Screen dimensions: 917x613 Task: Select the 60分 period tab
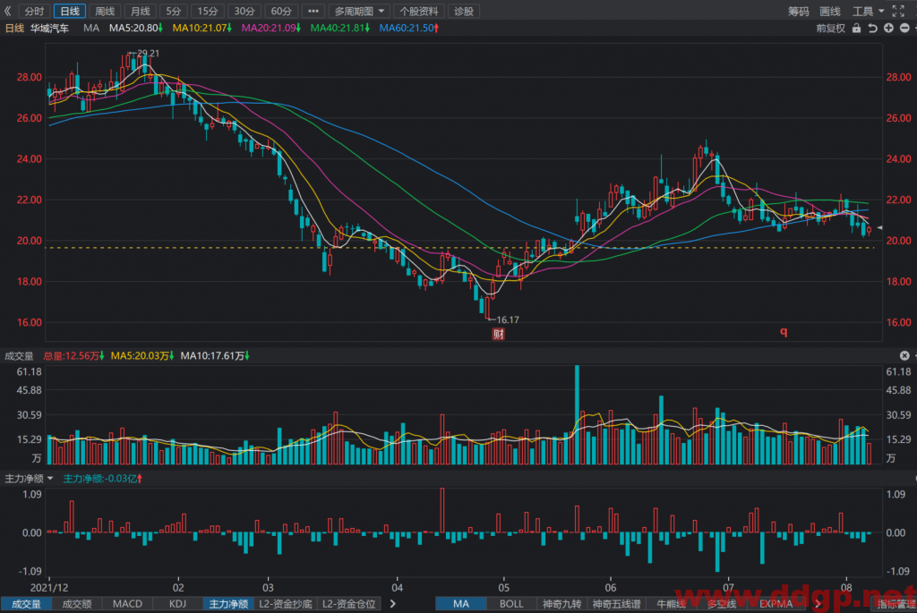coord(280,11)
